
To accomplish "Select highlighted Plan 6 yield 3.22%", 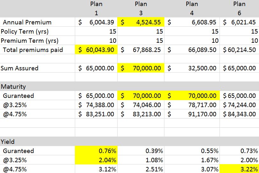I will (x=240, y=169).
